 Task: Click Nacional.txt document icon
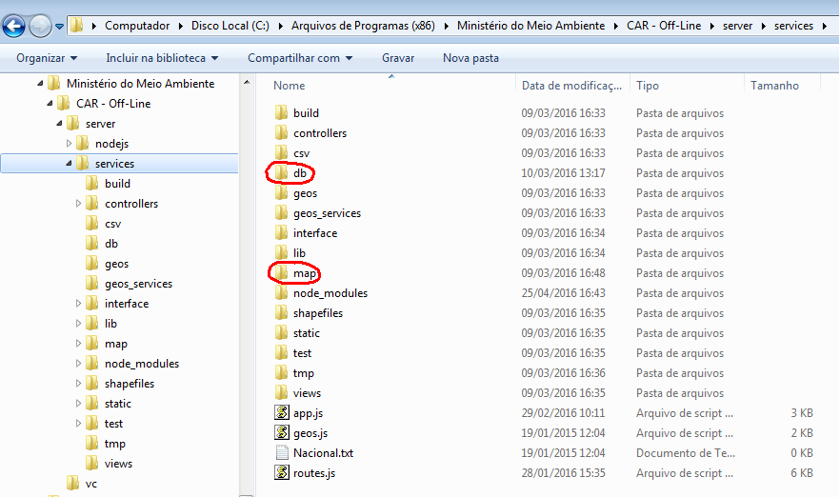[282, 452]
